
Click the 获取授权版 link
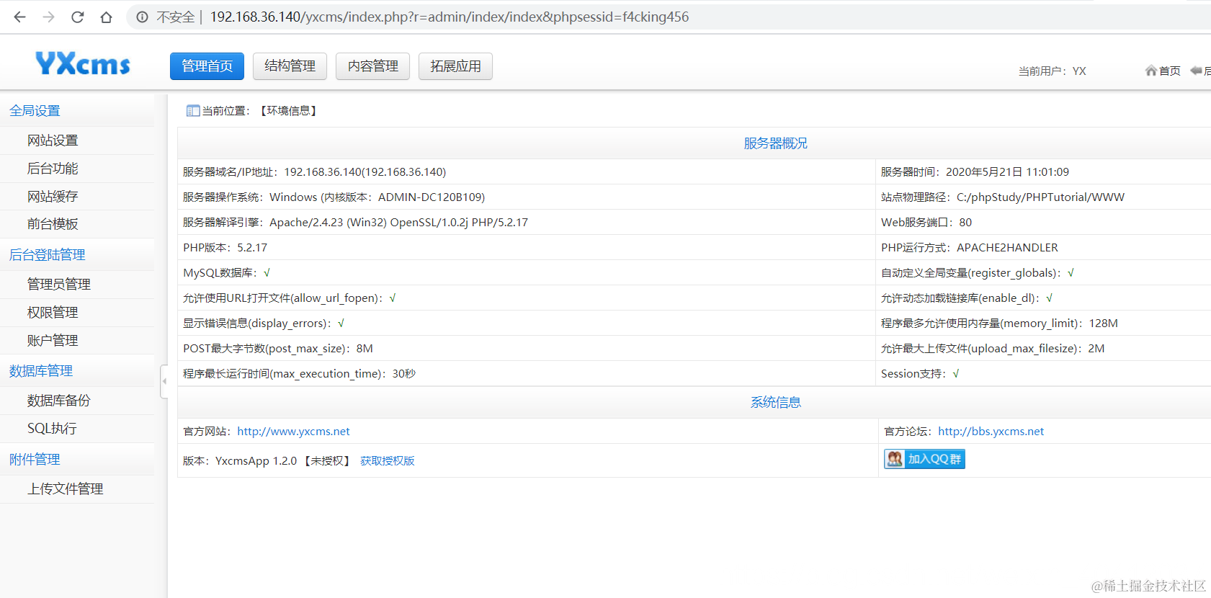tap(387, 461)
